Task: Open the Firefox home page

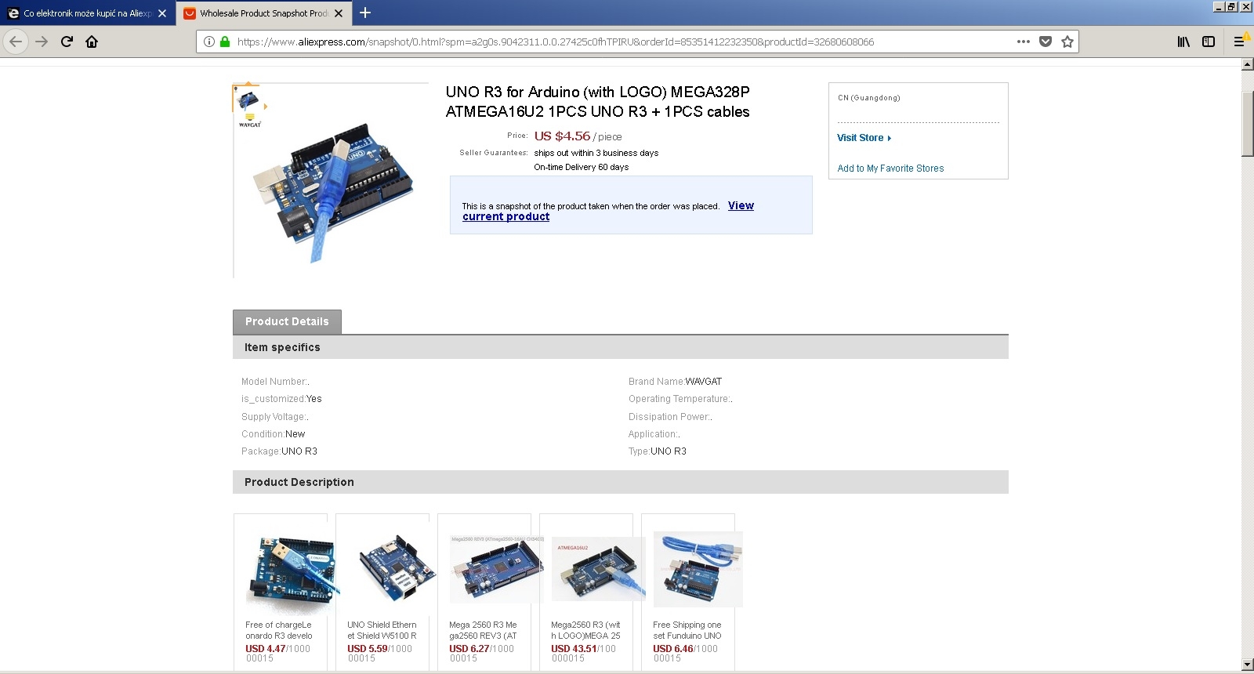Action: click(92, 42)
